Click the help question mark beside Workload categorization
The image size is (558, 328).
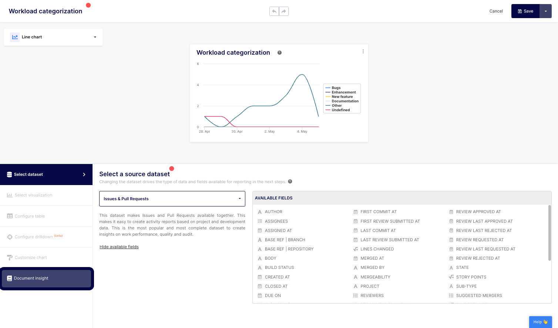[x=279, y=53]
